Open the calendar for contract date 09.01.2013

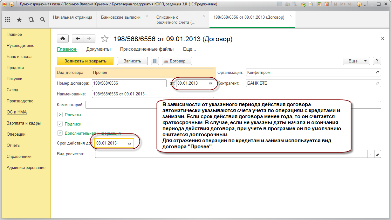click(210, 83)
